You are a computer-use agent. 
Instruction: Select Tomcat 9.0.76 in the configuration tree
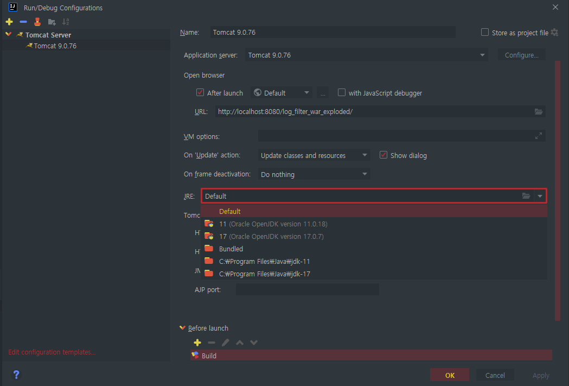pyautogui.click(x=55, y=46)
